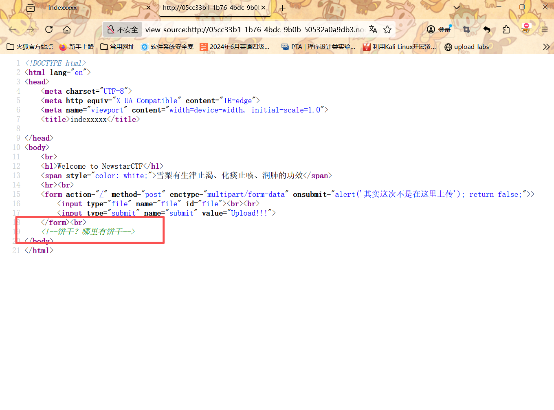
Task: Show more bookmarks with the overflow chevron
Action: (x=546, y=47)
